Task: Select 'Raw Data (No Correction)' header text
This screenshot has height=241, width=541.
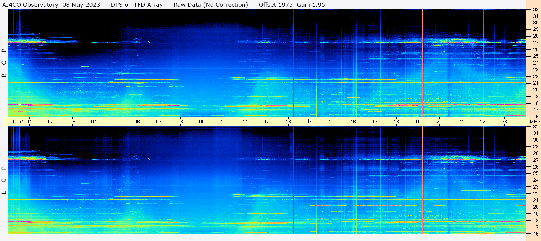Action: coord(211,5)
